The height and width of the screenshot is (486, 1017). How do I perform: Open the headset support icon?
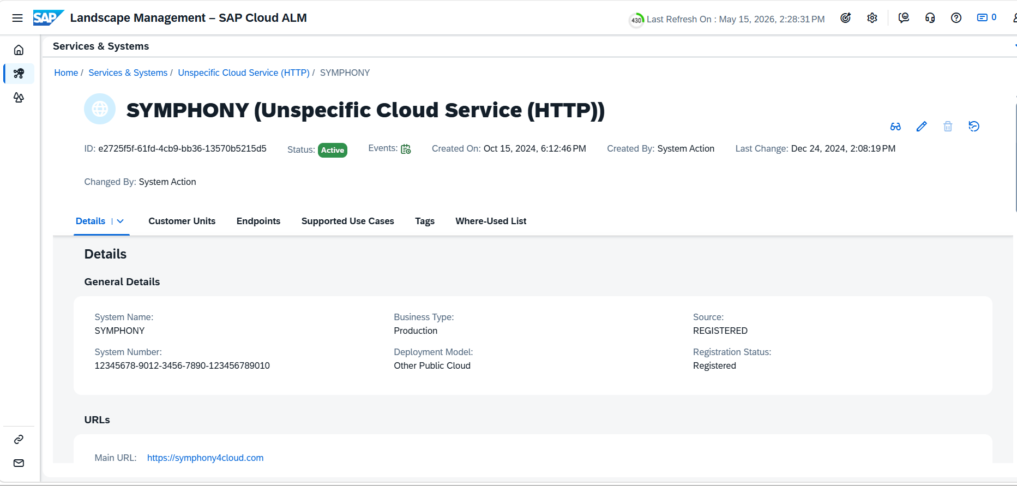tap(930, 18)
